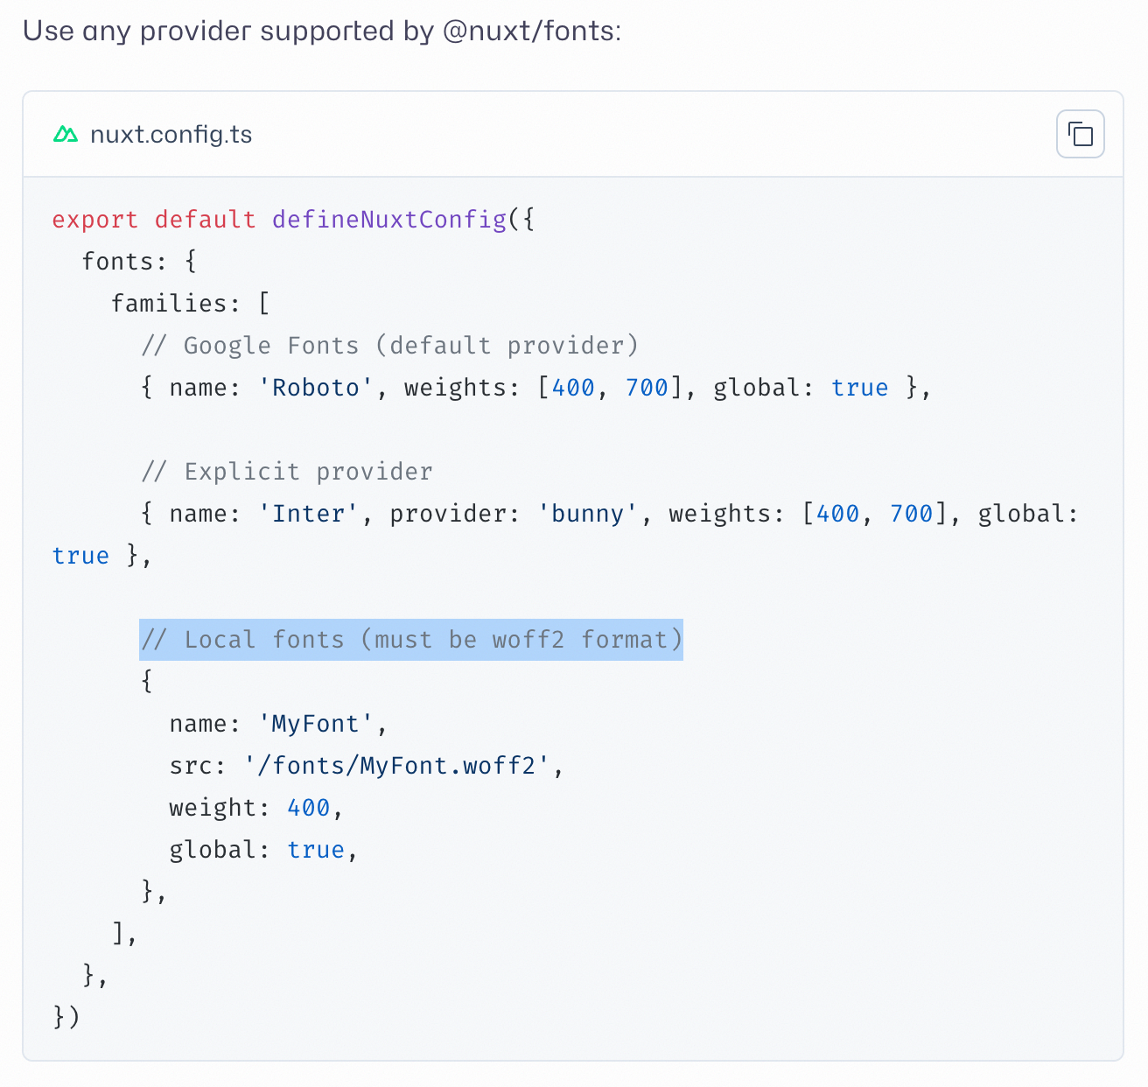
Task: Click the 'bunny' provider string
Action: pos(587,514)
